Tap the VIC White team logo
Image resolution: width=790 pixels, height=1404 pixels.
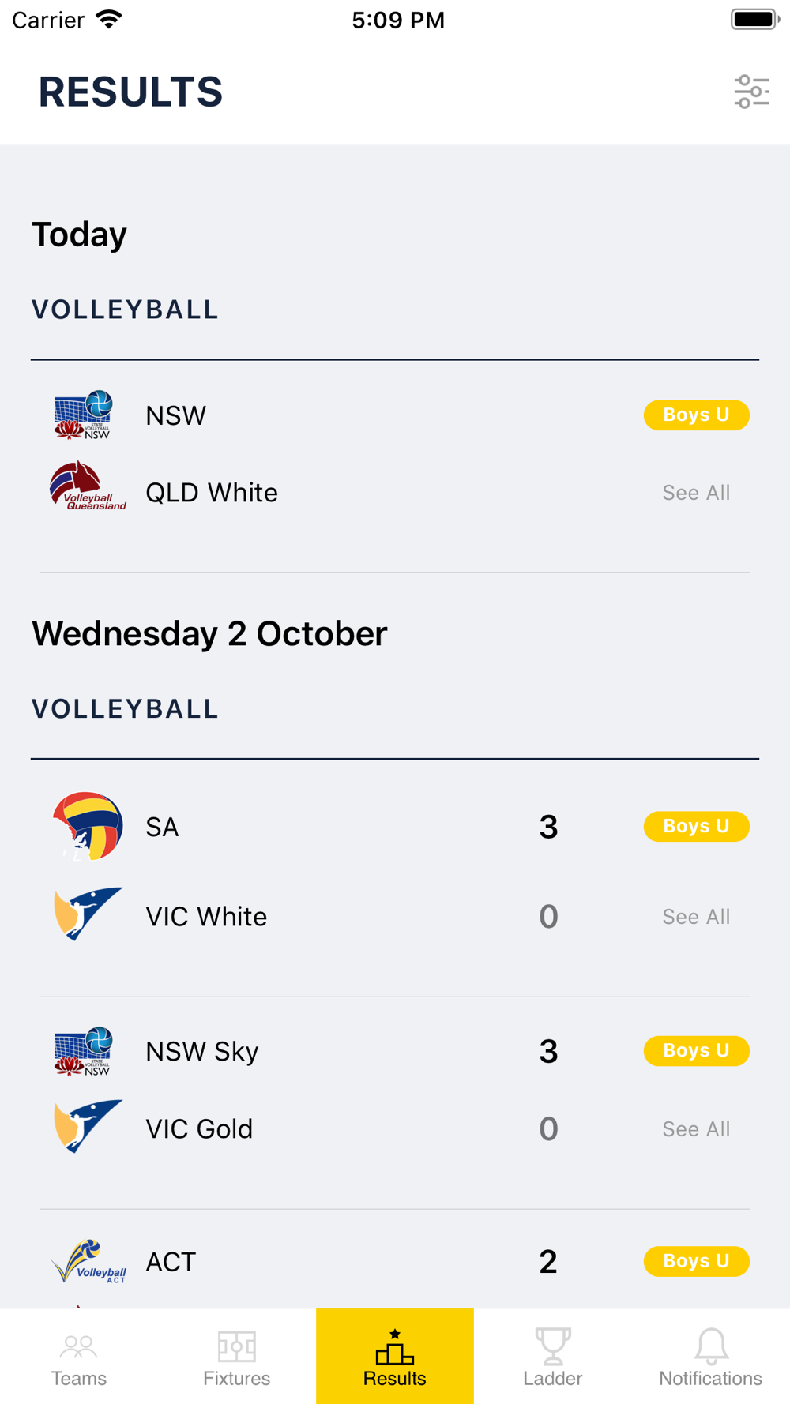click(x=88, y=914)
